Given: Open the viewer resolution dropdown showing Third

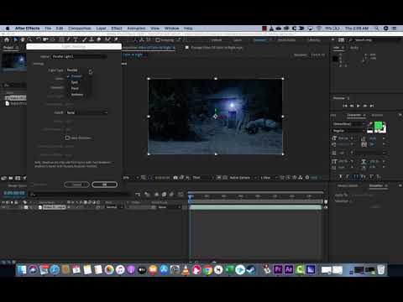Looking at the screenshot, I should [x=202, y=178].
